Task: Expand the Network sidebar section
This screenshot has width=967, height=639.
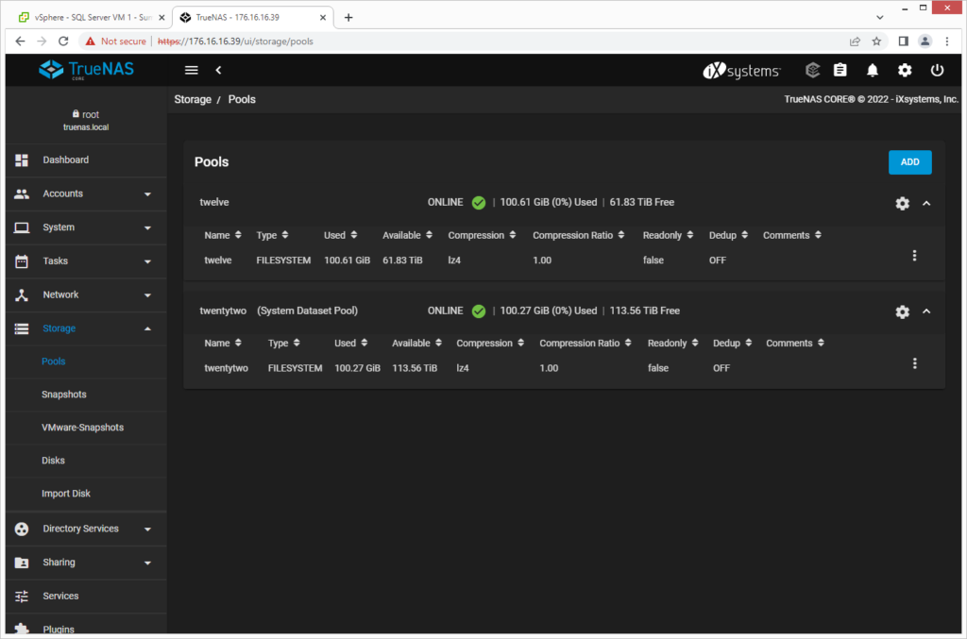Action: (85, 294)
